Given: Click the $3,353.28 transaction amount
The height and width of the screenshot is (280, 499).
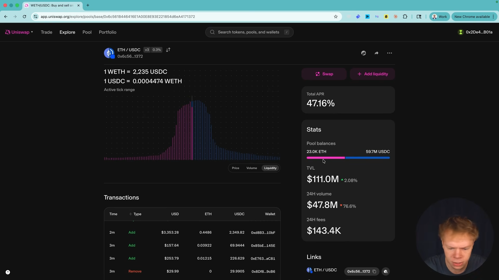Looking at the screenshot, I should click(170, 233).
